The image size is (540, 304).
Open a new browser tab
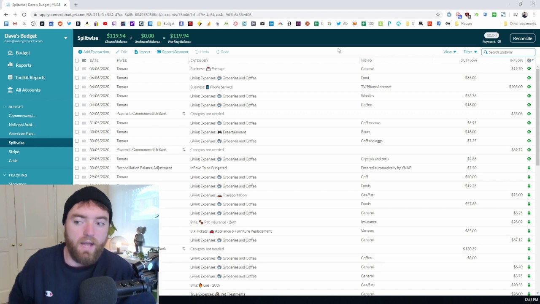pyautogui.click(x=76, y=5)
